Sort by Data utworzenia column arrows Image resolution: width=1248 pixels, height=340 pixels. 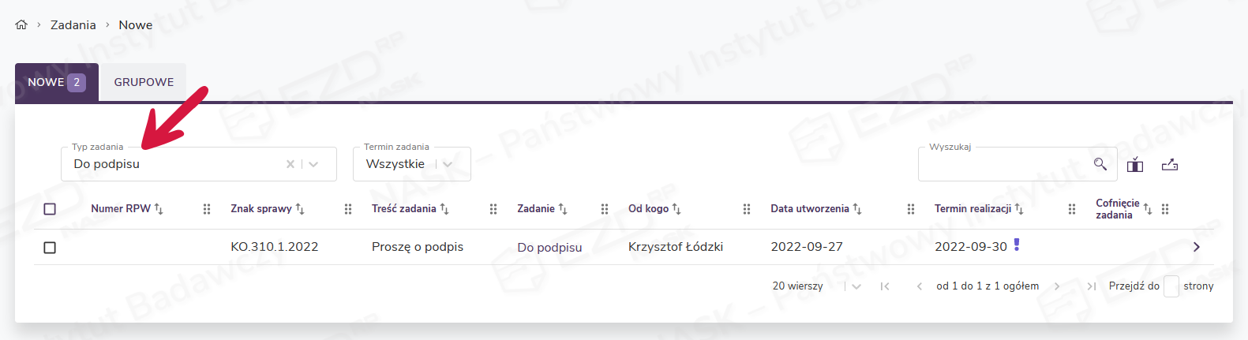coord(857,208)
